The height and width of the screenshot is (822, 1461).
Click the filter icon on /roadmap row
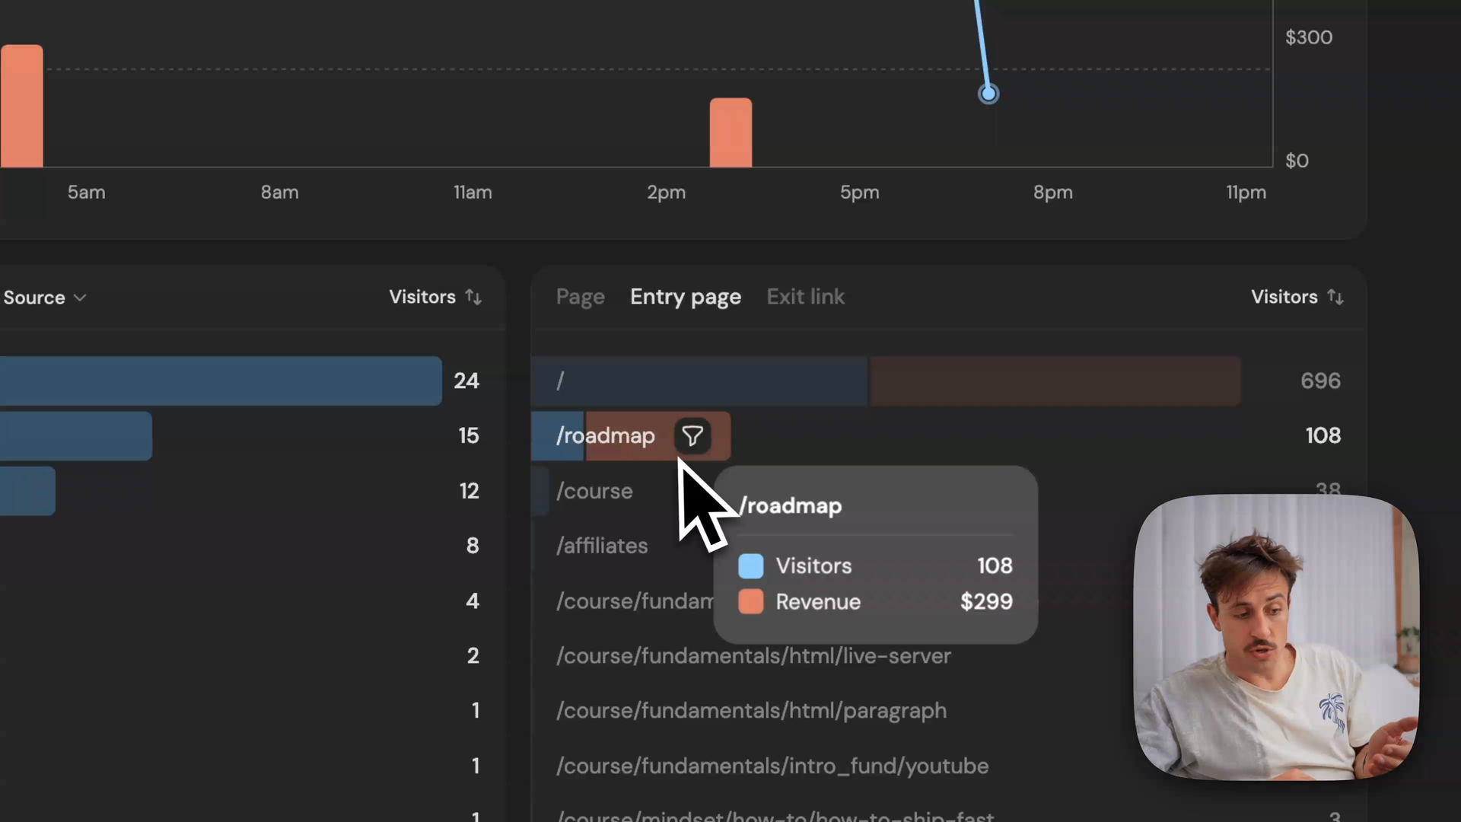click(x=692, y=436)
